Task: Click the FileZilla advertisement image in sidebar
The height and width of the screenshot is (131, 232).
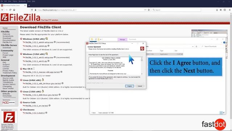Action: tap(9, 117)
